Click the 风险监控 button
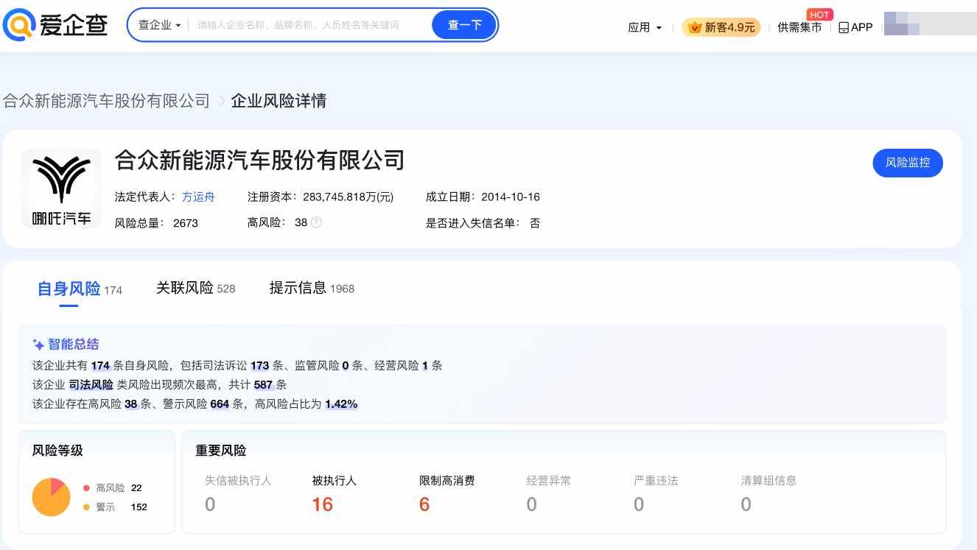977x550 pixels. coord(908,163)
